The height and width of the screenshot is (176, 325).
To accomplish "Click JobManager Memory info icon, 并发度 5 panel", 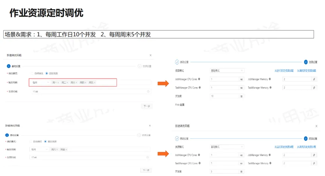I will pyautogui.click(x=270, y=155).
